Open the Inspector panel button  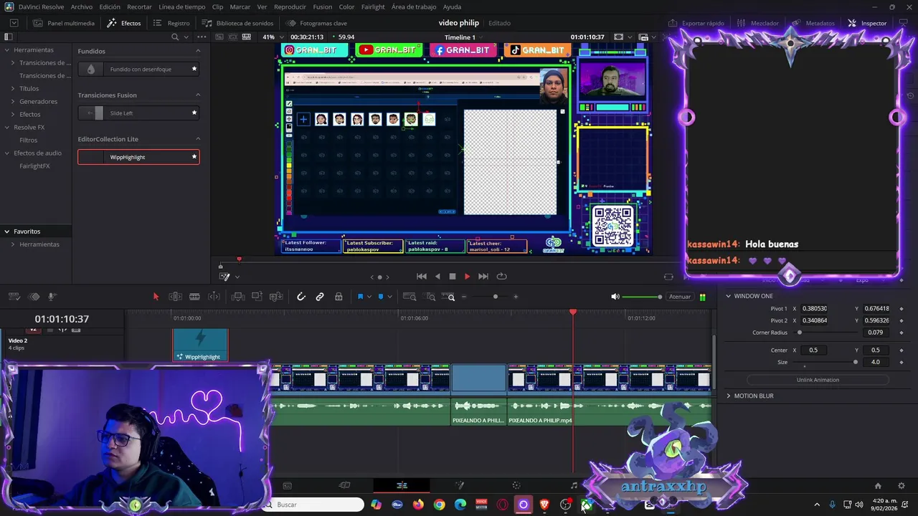point(867,23)
